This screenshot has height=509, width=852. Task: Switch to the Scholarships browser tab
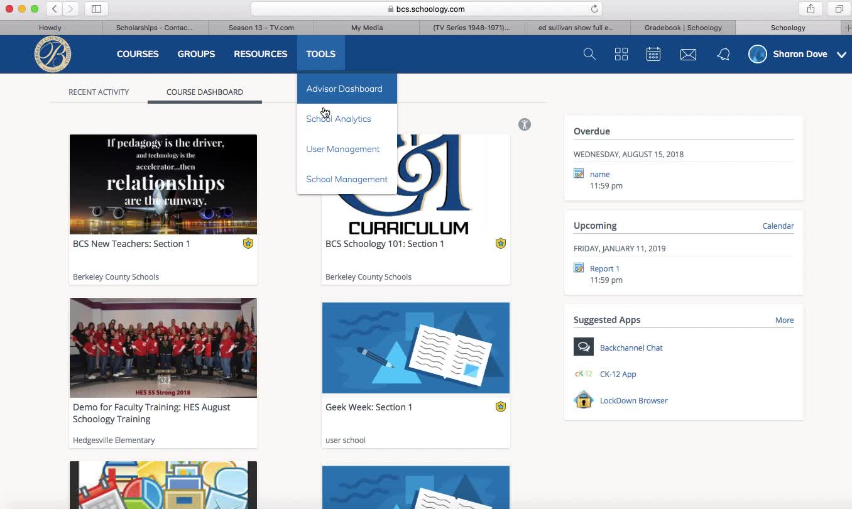click(155, 28)
